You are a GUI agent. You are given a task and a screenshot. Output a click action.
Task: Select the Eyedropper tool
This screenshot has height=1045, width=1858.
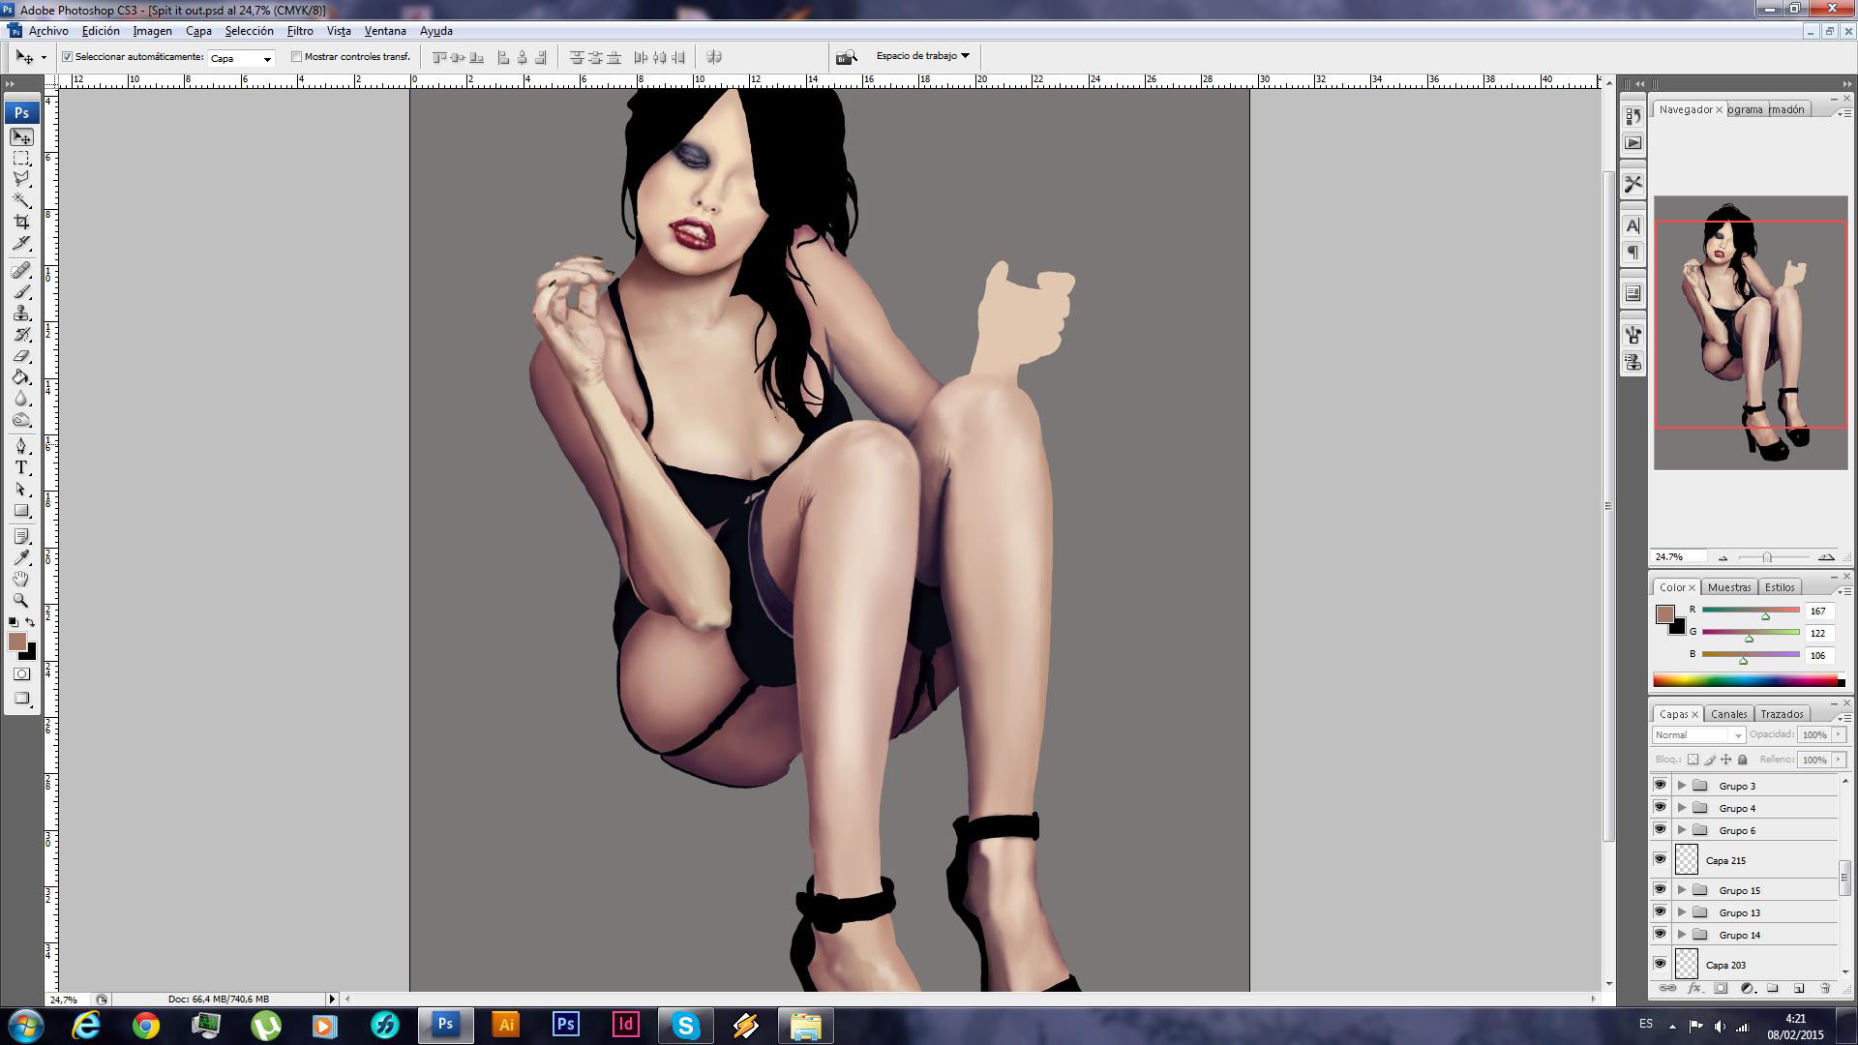(21, 557)
